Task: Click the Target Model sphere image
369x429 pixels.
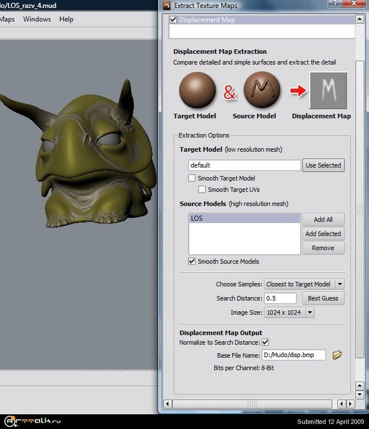Action: [197, 90]
